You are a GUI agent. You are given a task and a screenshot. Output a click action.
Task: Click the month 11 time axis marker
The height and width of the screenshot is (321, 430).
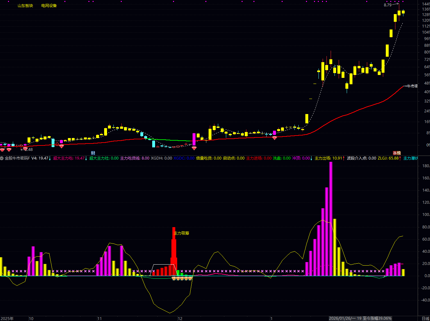pyautogui.click(x=100, y=318)
